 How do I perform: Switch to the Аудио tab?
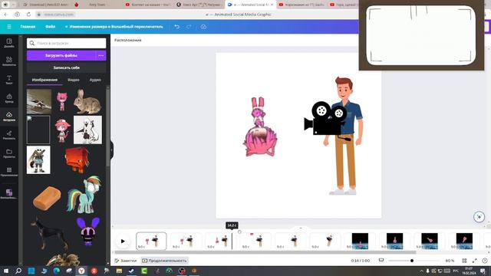click(x=95, y=80)
